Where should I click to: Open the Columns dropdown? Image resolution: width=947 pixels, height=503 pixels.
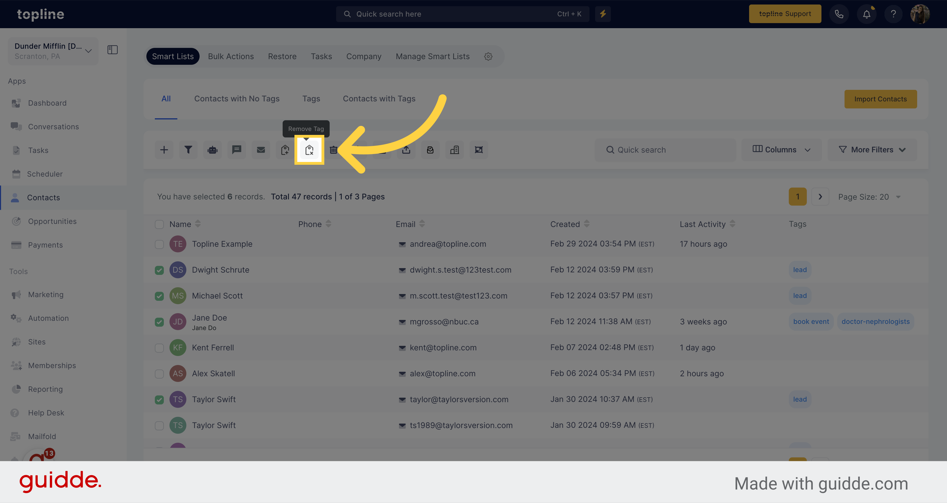tap(781, 150)
